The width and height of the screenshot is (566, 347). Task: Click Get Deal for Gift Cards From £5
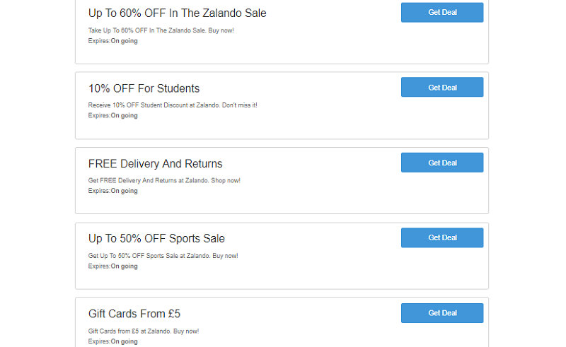442,313
